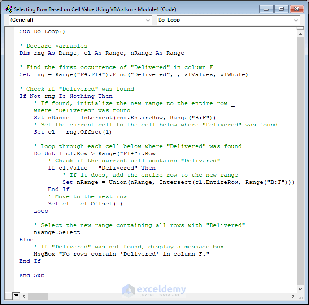
Task: Click the 'Set nRange = Union(nRange' line
Action: (178, 182)
